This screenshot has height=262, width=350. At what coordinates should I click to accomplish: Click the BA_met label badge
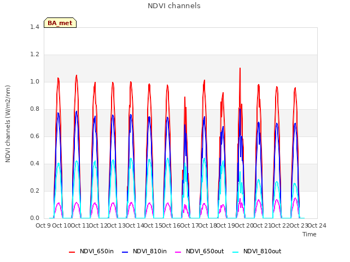click(60, 23)
